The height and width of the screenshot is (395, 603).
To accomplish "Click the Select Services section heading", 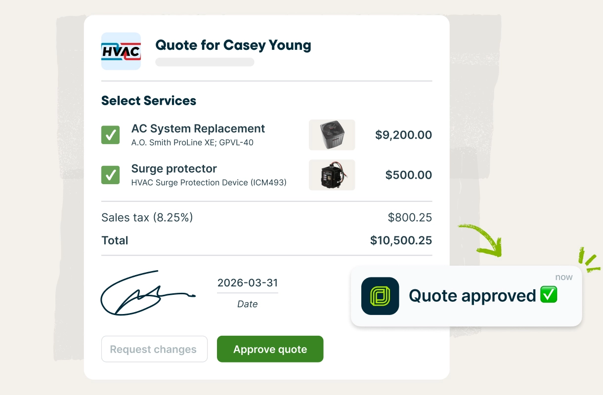I will pos(149,101).
